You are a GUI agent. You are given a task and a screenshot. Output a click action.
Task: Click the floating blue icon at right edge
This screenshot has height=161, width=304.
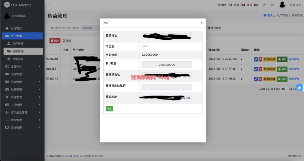coord(300,87)
